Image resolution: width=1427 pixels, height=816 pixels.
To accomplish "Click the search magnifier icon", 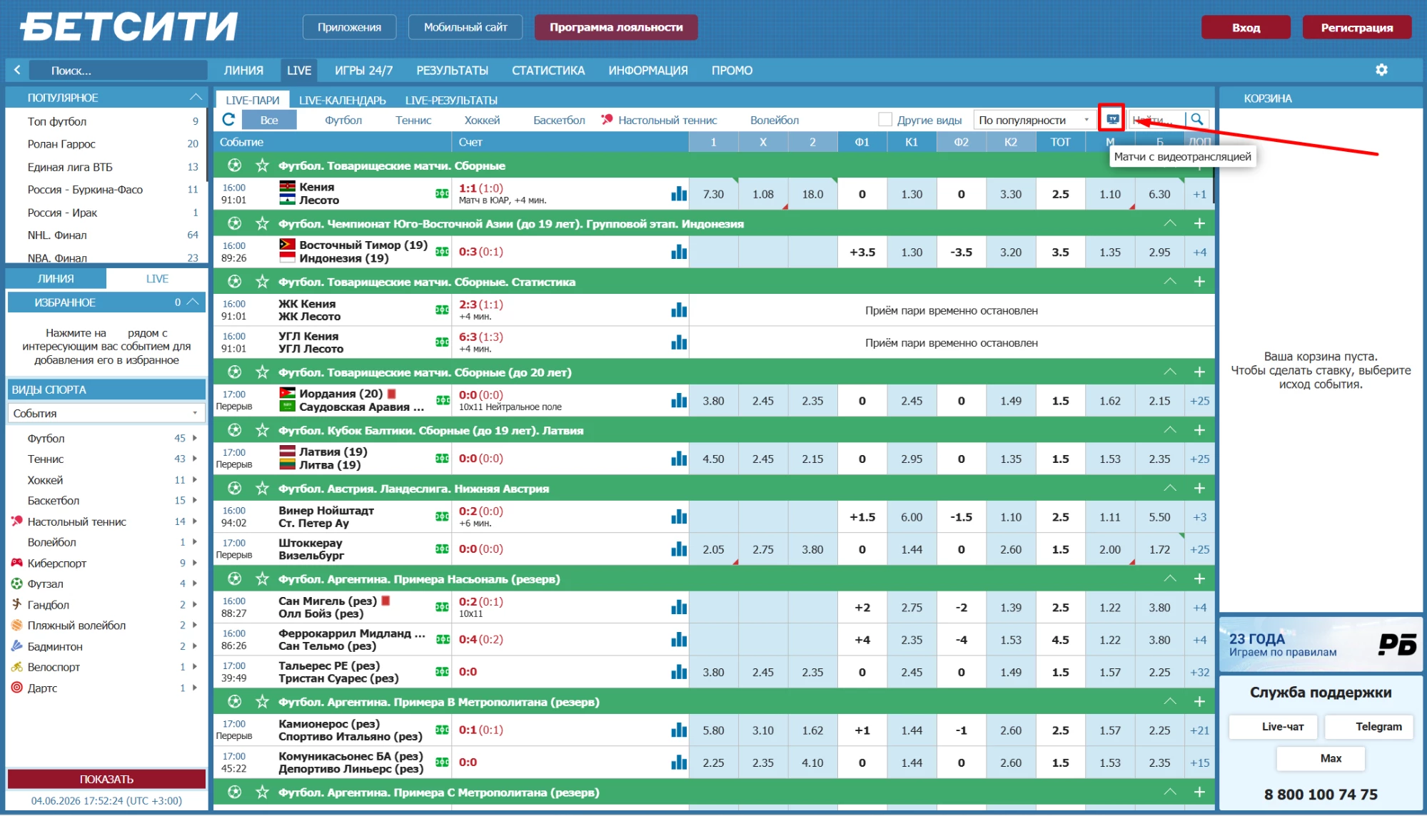I will (1197, 119).
